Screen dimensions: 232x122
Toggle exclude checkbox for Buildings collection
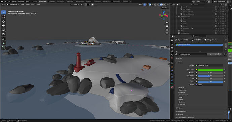[x=216, y=28]
